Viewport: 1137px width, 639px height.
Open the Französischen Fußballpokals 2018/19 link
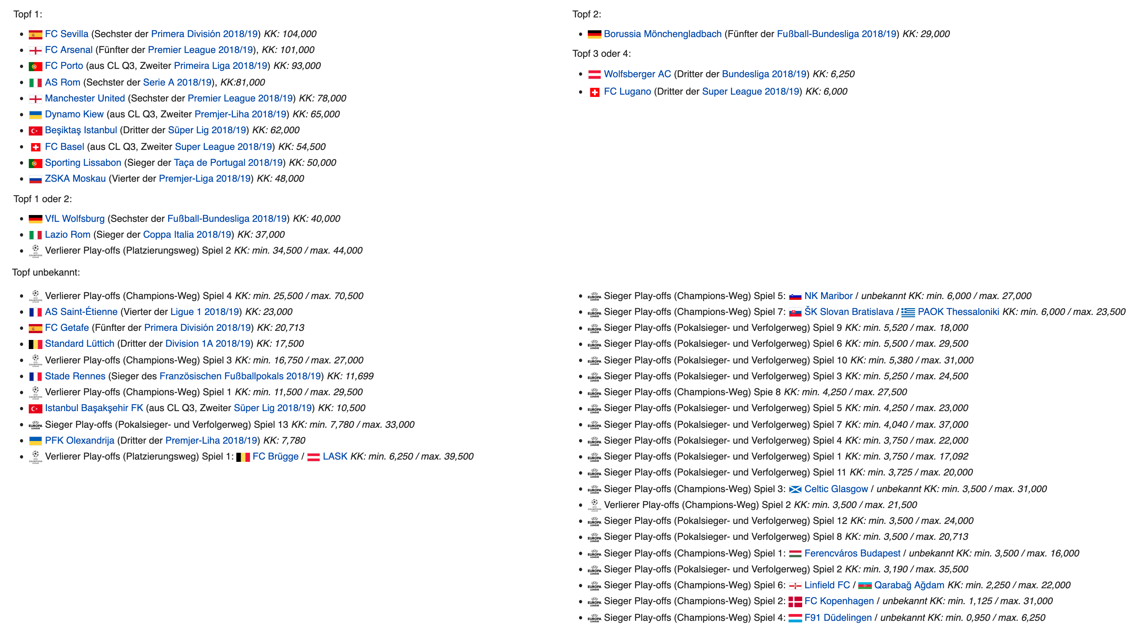[240, 376]
